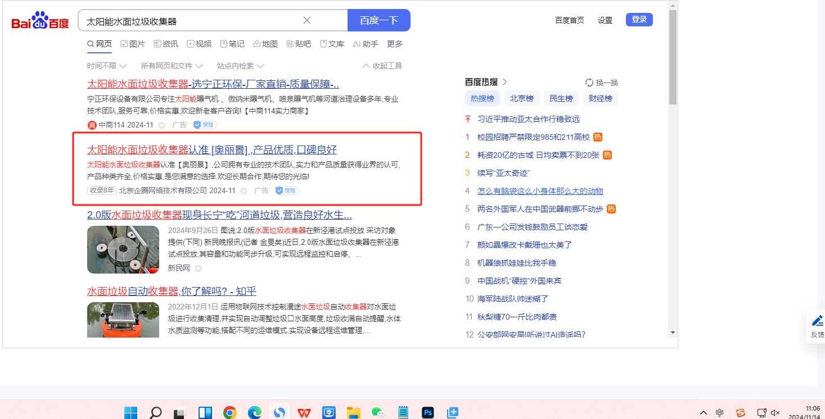Click the 新民网 article thumbnail image
The image size is (825, 419).
123,249
